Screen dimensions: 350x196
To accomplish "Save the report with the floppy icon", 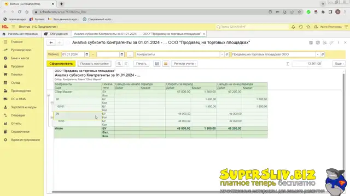I will (x=157, y=64).
